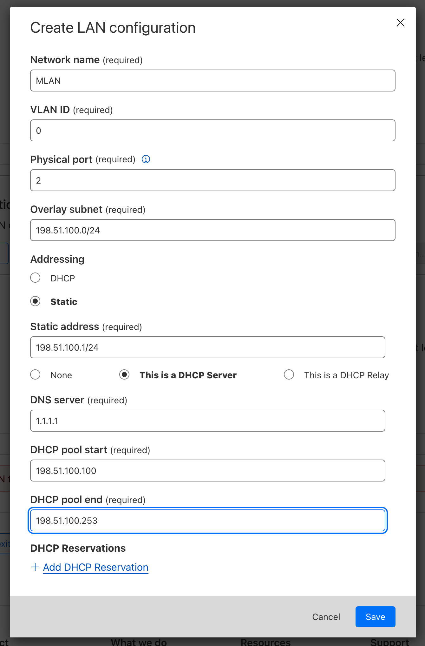This screenshot has width=425, height=646.
Task: Select the DHCP addressing radio button
Action: click(35, 278)
